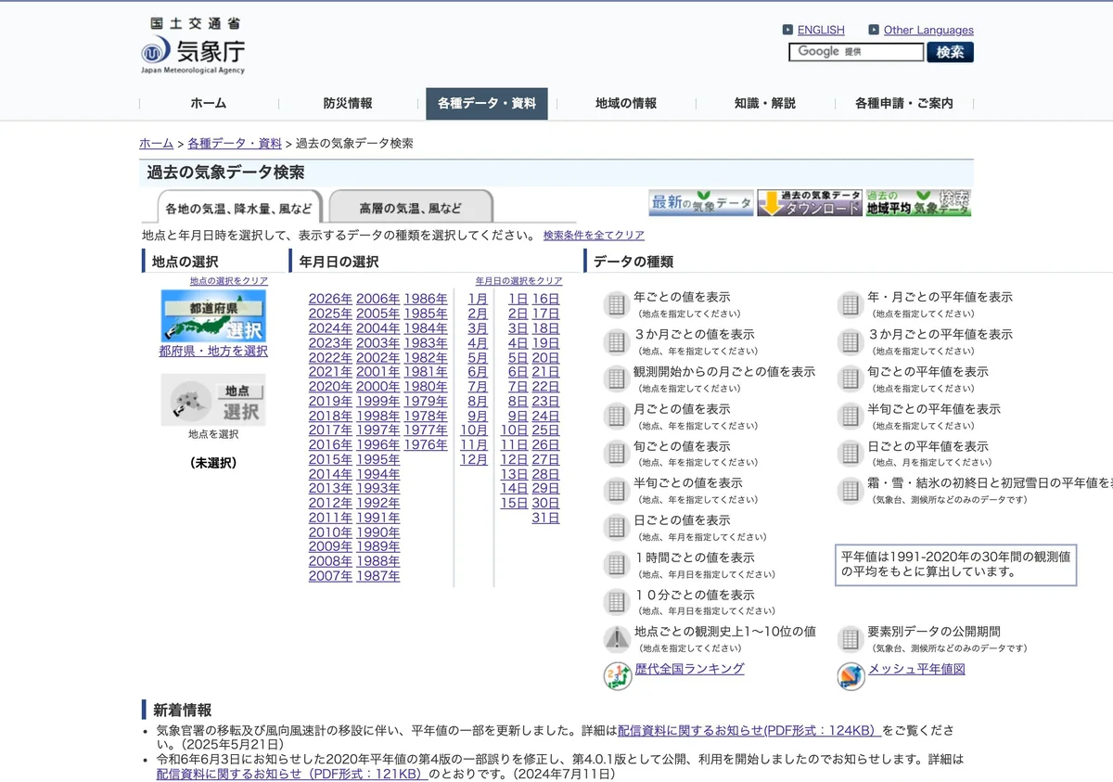
Task: Click the 地点選択 map image
Action: (213, 400)
